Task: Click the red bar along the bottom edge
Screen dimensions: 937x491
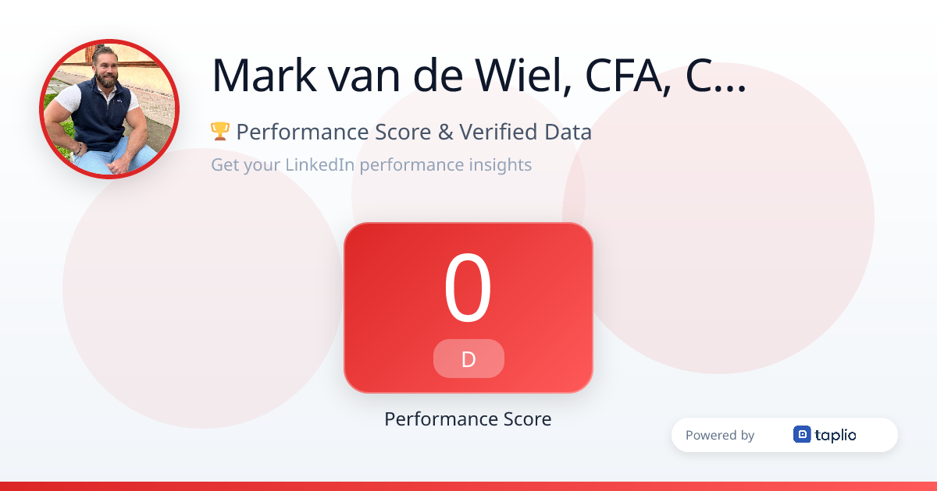Action: 468,486
